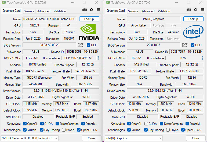Toggle CUDA checkbox in NVIDIA window
The image size is (207, 142).
[42, 124]
